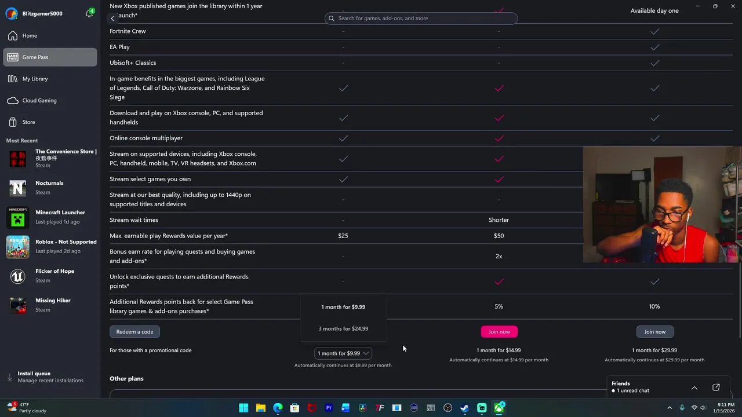Viewport: 742px width, 417px height.
Task: Open Wi-Fi network tray icon
Action: pos(694,408)
